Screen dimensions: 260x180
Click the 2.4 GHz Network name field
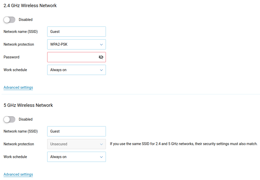77,32
